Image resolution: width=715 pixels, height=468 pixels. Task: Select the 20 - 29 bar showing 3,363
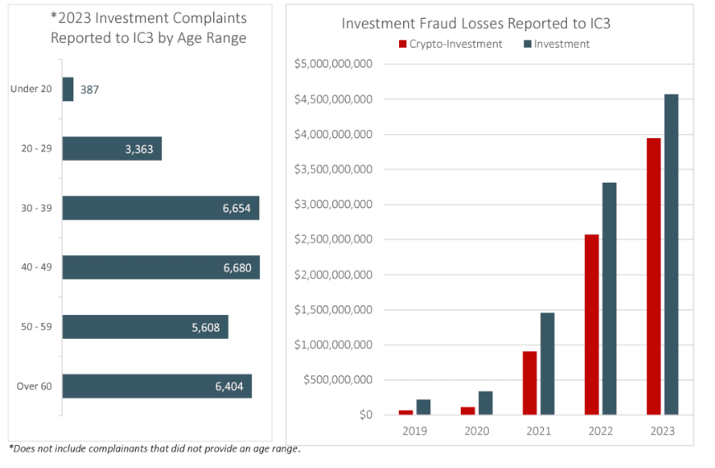(x=112, y=149)
